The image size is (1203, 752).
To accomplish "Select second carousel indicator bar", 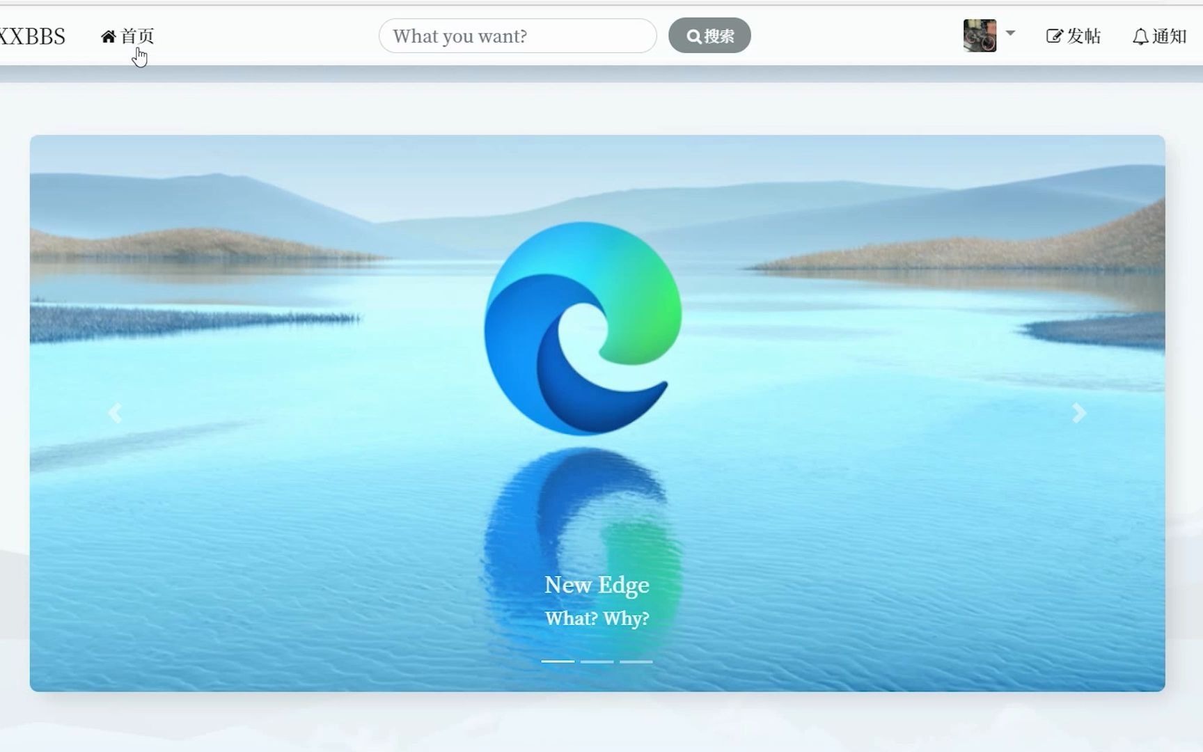I will 597,661.
